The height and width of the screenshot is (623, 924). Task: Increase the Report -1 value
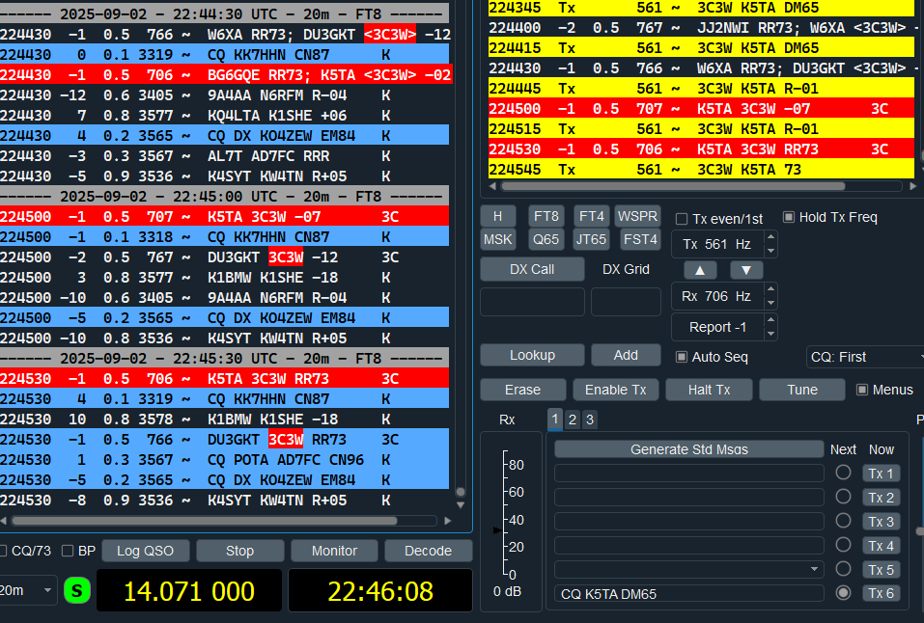[770, 320]
